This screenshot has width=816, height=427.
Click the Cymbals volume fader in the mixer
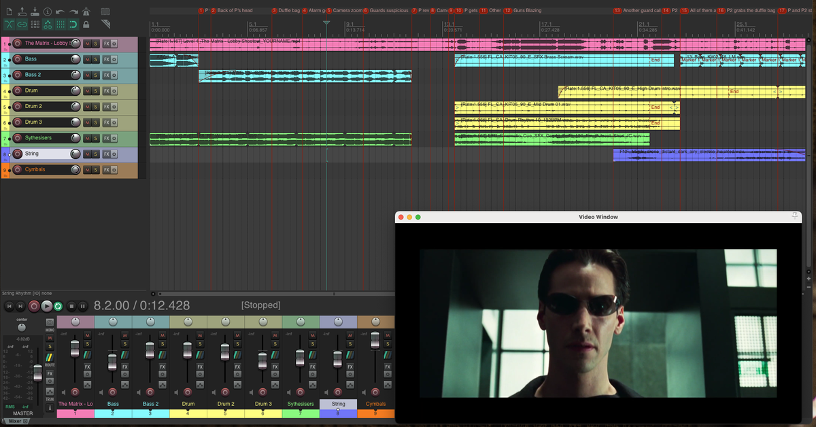(x=375, y=342)
